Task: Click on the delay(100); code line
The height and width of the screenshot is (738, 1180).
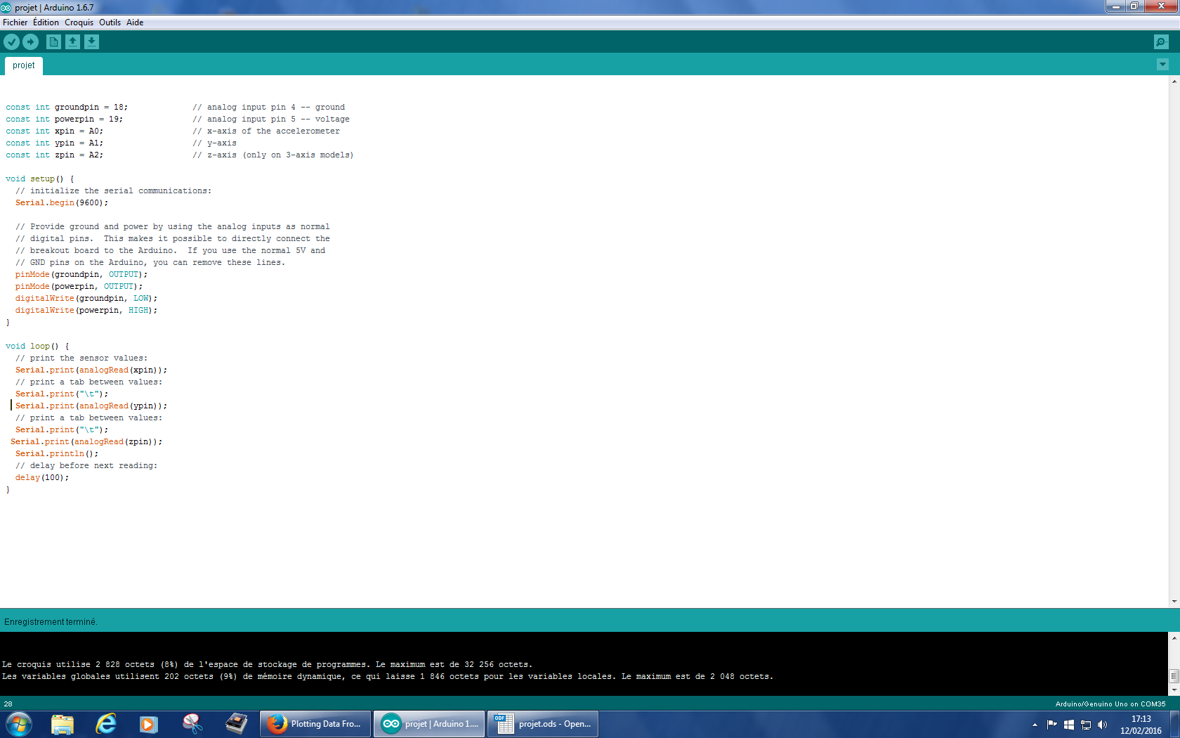Action: (42, 478)
